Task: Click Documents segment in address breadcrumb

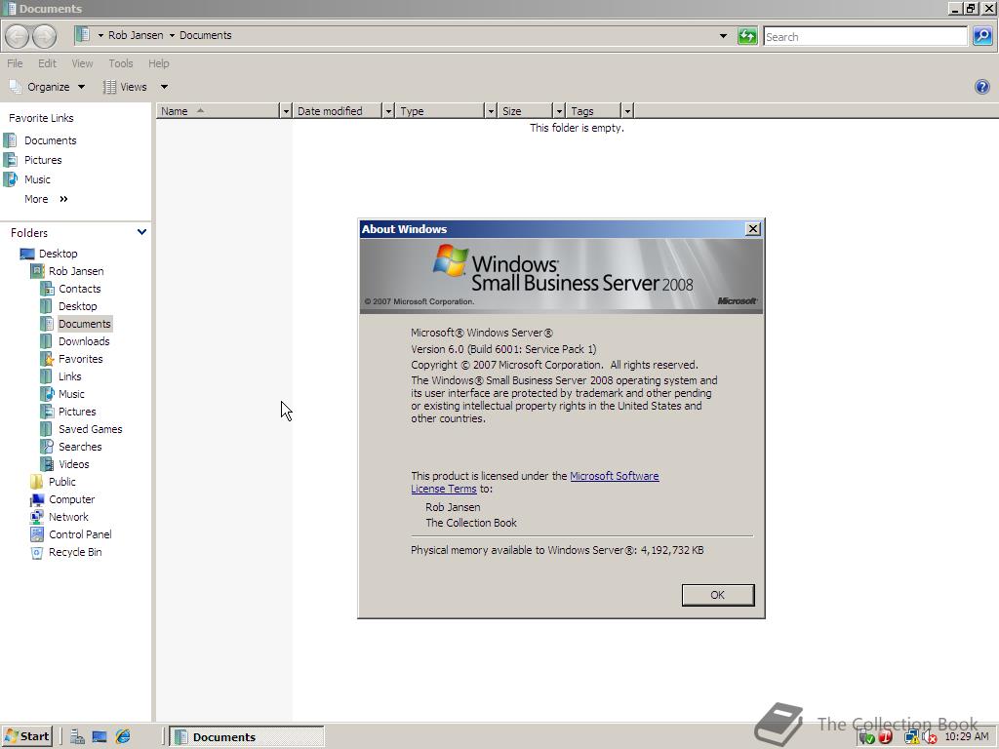Action: pos(205,35)
